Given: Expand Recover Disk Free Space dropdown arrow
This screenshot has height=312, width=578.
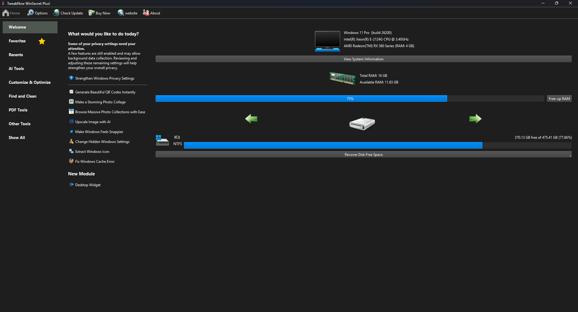Looking at the screenshot, I should (570, 156).
